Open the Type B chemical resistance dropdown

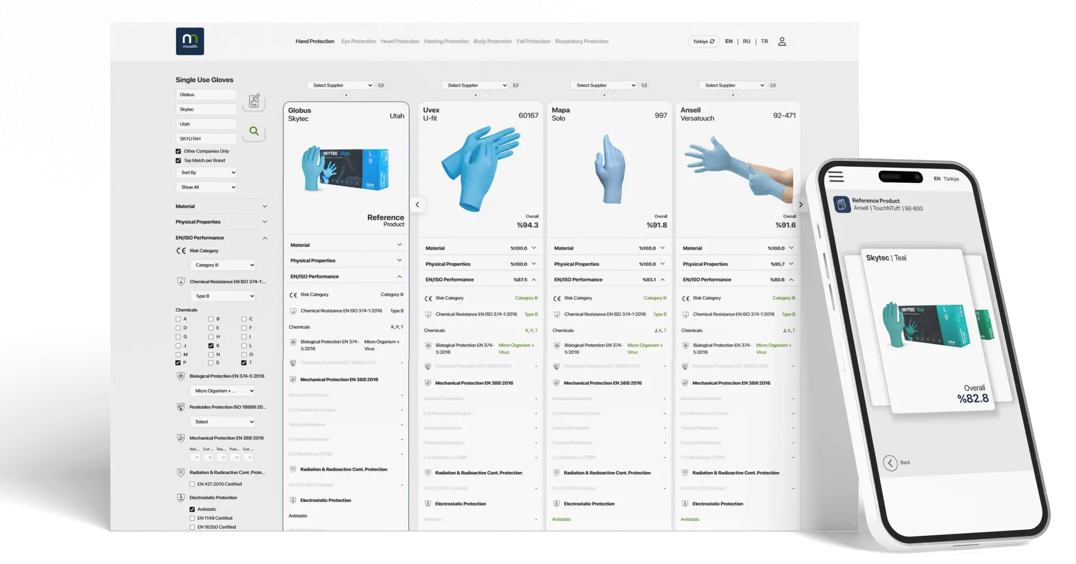pyautogui.click(x=224, y=296)
